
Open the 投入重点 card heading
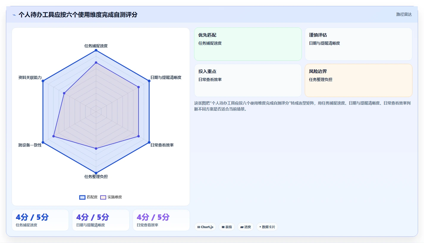pos(207,71)
